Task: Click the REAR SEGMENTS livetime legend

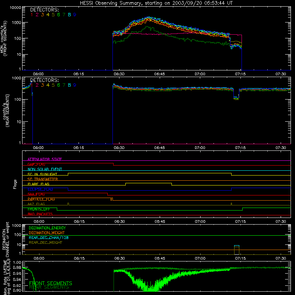Action: 49,288
